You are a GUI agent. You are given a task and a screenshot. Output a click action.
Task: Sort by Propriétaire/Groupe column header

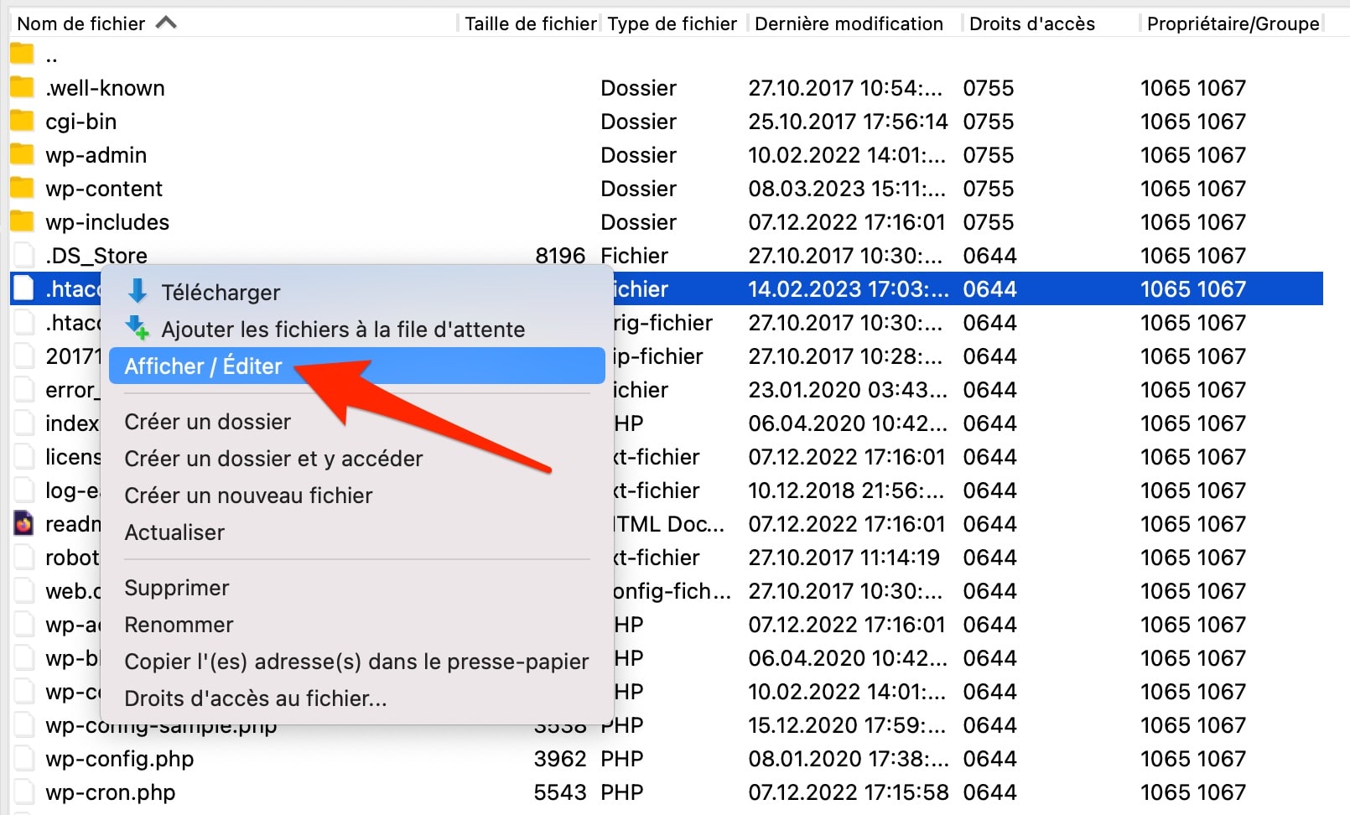pos(1233,23)
